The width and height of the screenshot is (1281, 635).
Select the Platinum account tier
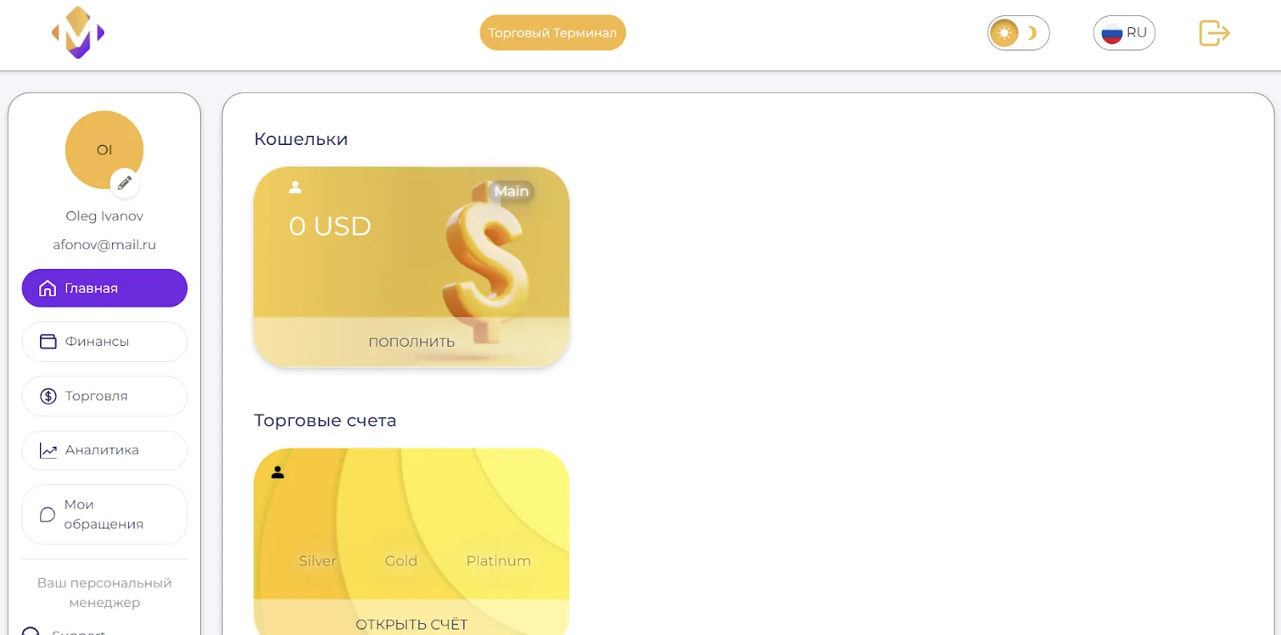[499, 561]
